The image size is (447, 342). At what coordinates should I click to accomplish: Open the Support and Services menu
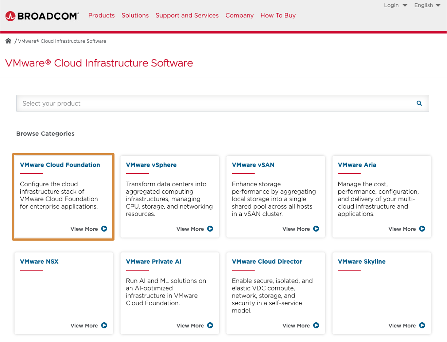coord(187,15)
